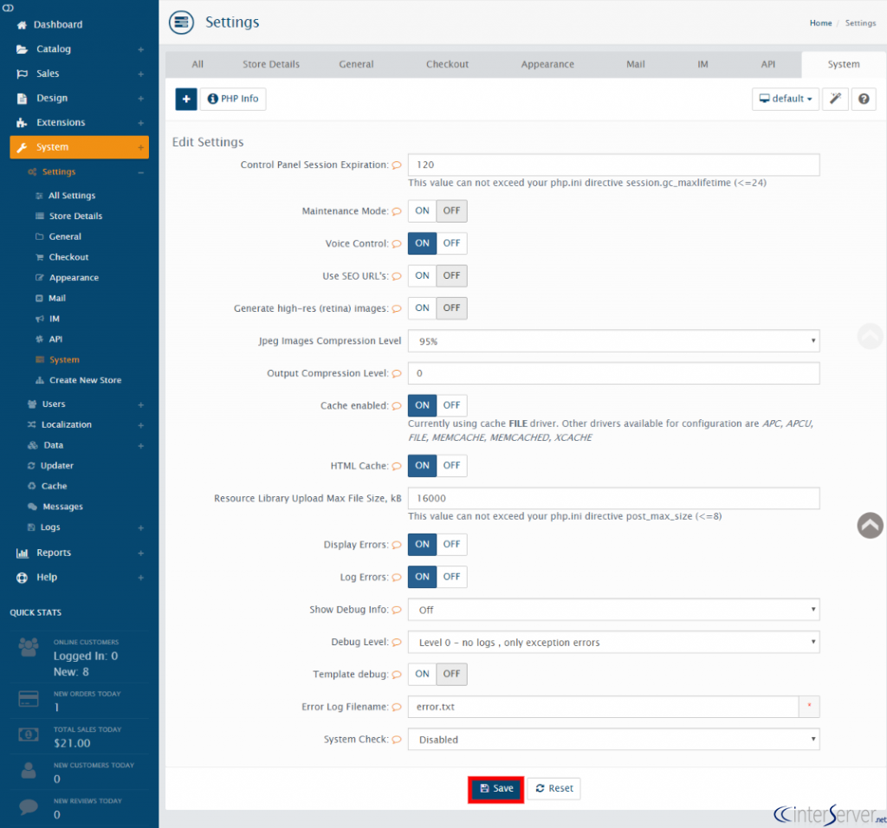The width and height of the screenshot is (887, 828).
Task: Click the scroll-to-top arrow circle icon
Action: pos(870,526)
